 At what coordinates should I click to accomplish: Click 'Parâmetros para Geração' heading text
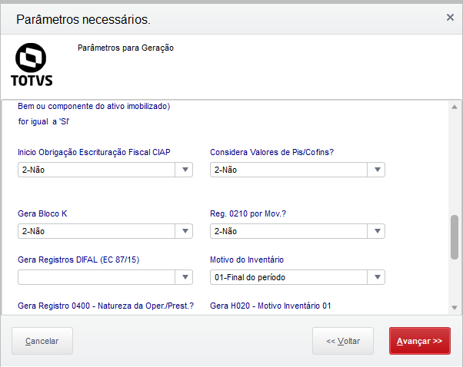click(125, 48)
